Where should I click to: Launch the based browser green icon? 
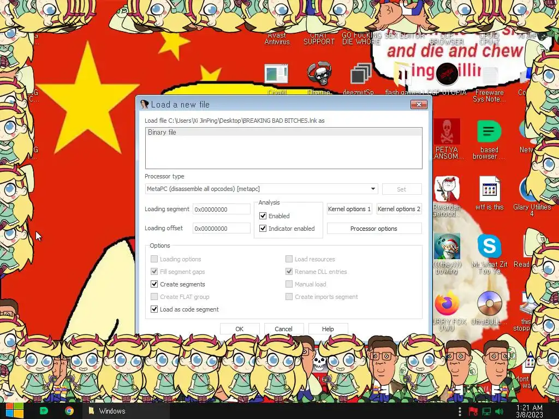[x=489, y=132]
